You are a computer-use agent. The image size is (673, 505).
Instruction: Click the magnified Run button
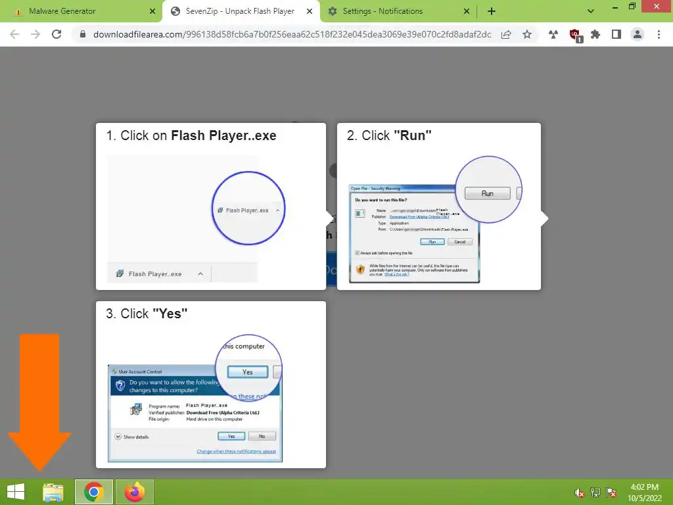coord(488,193)
